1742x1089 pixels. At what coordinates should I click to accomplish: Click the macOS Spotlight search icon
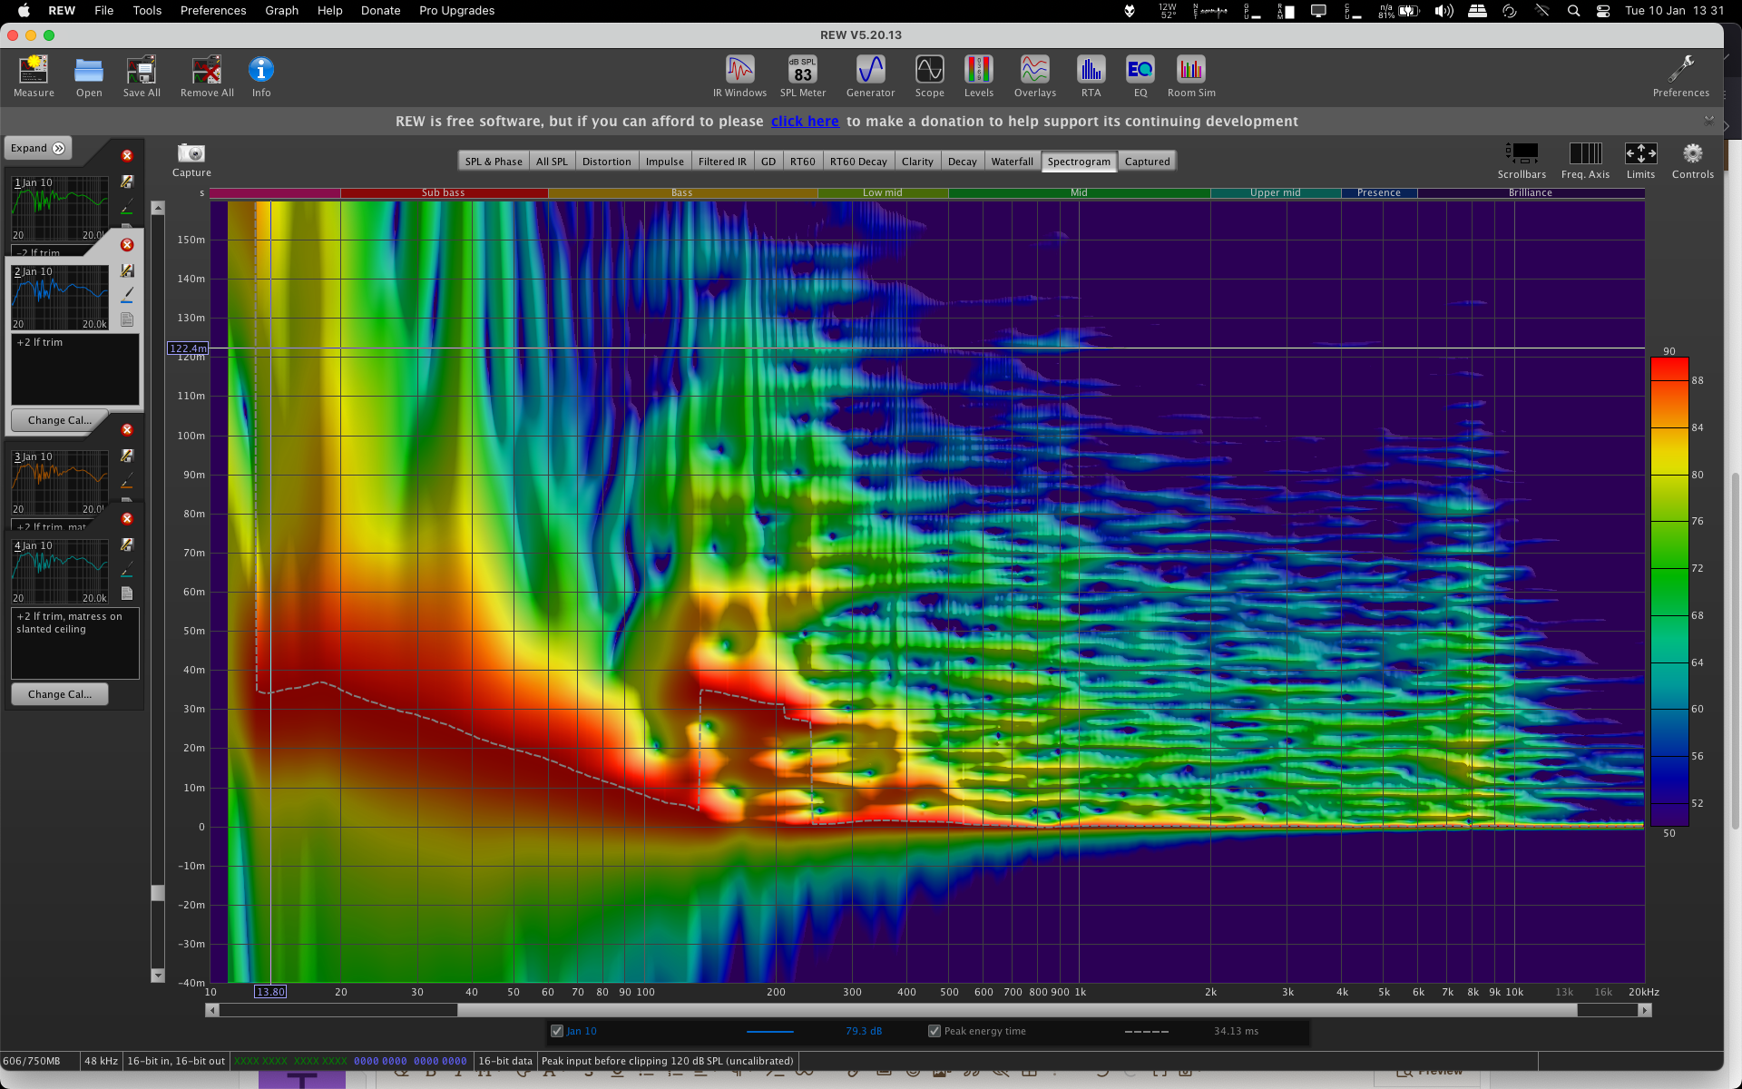pyautogui.click(x=1573, y=11)
